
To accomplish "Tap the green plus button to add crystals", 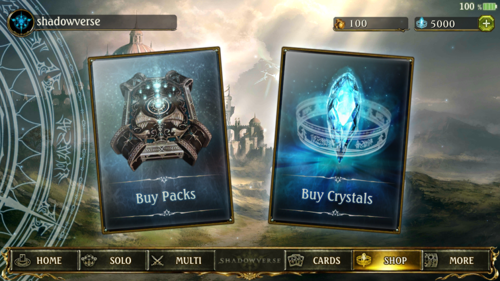I will point(486,23).
